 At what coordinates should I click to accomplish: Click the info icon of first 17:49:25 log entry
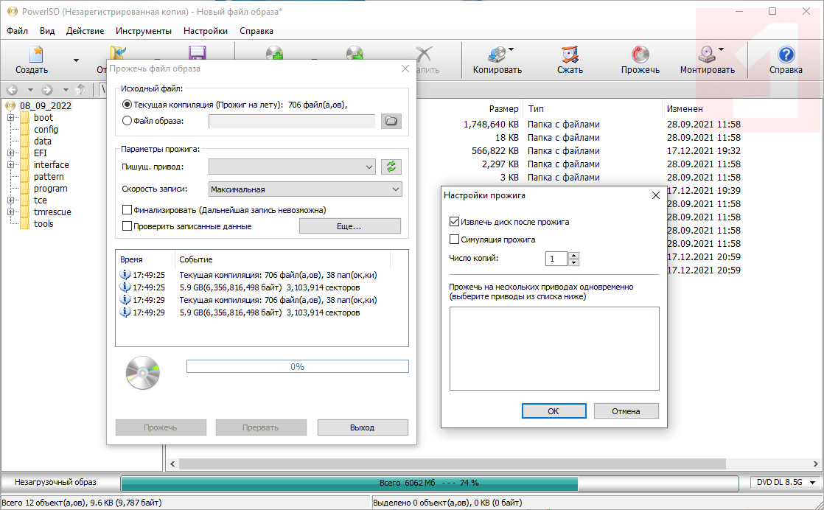tap(125, 275)
